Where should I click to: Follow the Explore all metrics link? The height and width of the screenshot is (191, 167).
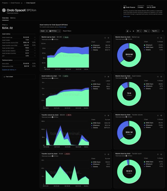click(x=9, y=70)
